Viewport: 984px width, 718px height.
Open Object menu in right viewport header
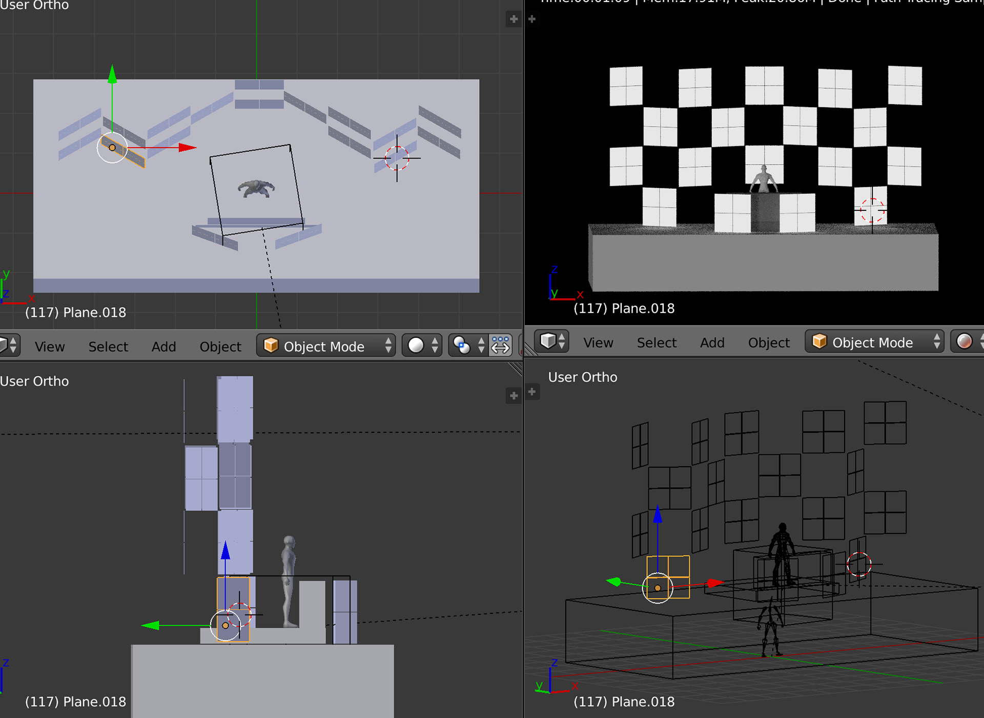coord(768,343)
